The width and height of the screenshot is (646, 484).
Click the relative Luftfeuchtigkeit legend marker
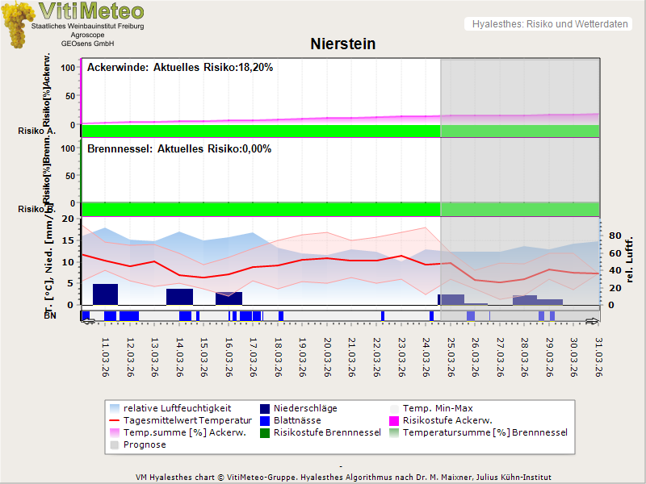pos(114,408)
